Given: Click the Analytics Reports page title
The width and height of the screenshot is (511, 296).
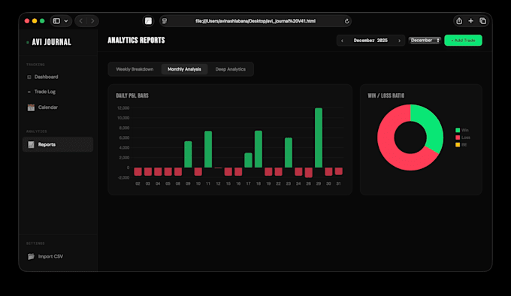Looking at the screenshot, I should tap(136, 40).
